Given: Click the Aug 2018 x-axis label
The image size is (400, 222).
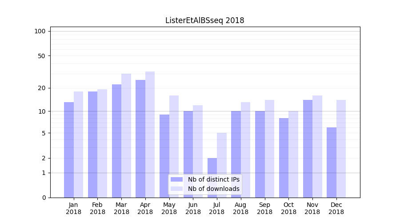Looking at the screenshot, I should (240, 208).
